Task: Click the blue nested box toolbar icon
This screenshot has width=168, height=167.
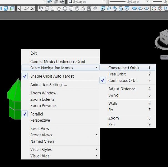Action: coord(6,8)
